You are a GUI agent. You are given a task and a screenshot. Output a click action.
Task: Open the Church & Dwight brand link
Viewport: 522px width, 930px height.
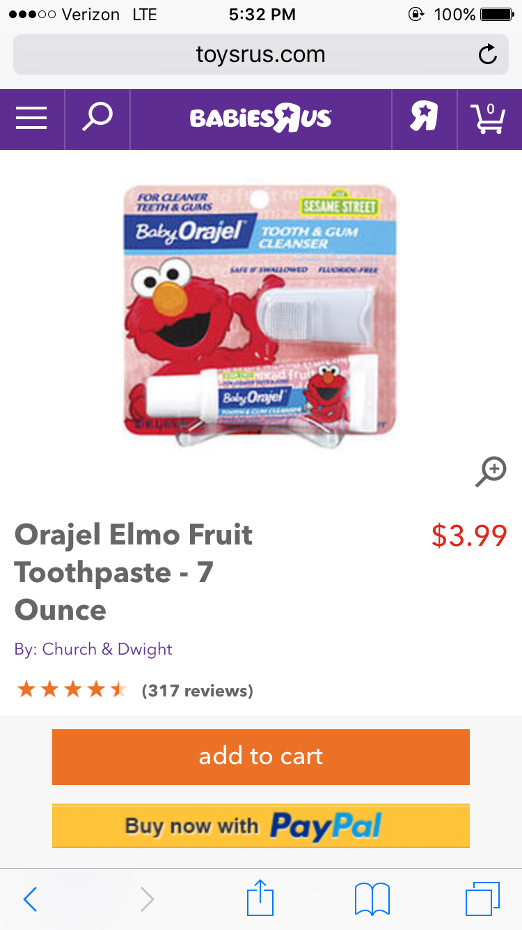point(107,649)
